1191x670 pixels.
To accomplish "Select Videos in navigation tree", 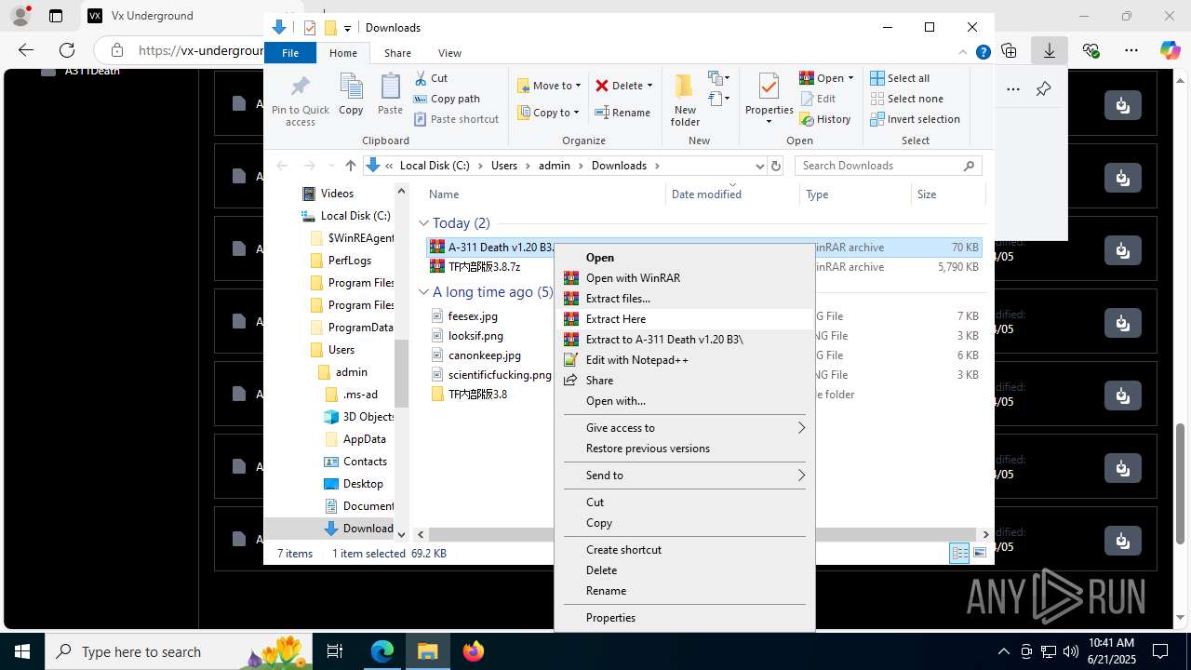I will click(336, 194).
